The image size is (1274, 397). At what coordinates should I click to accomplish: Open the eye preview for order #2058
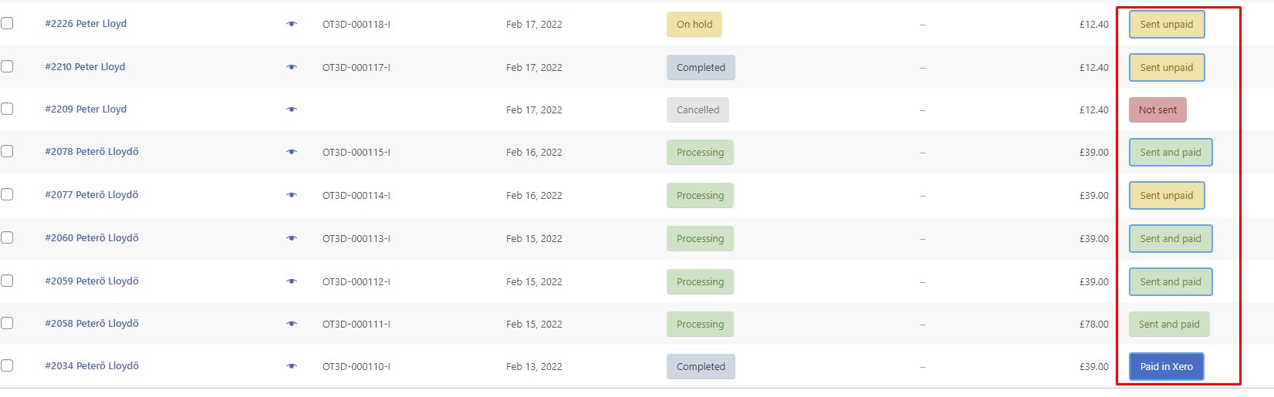pyautogui.click(x=291, y=324)
